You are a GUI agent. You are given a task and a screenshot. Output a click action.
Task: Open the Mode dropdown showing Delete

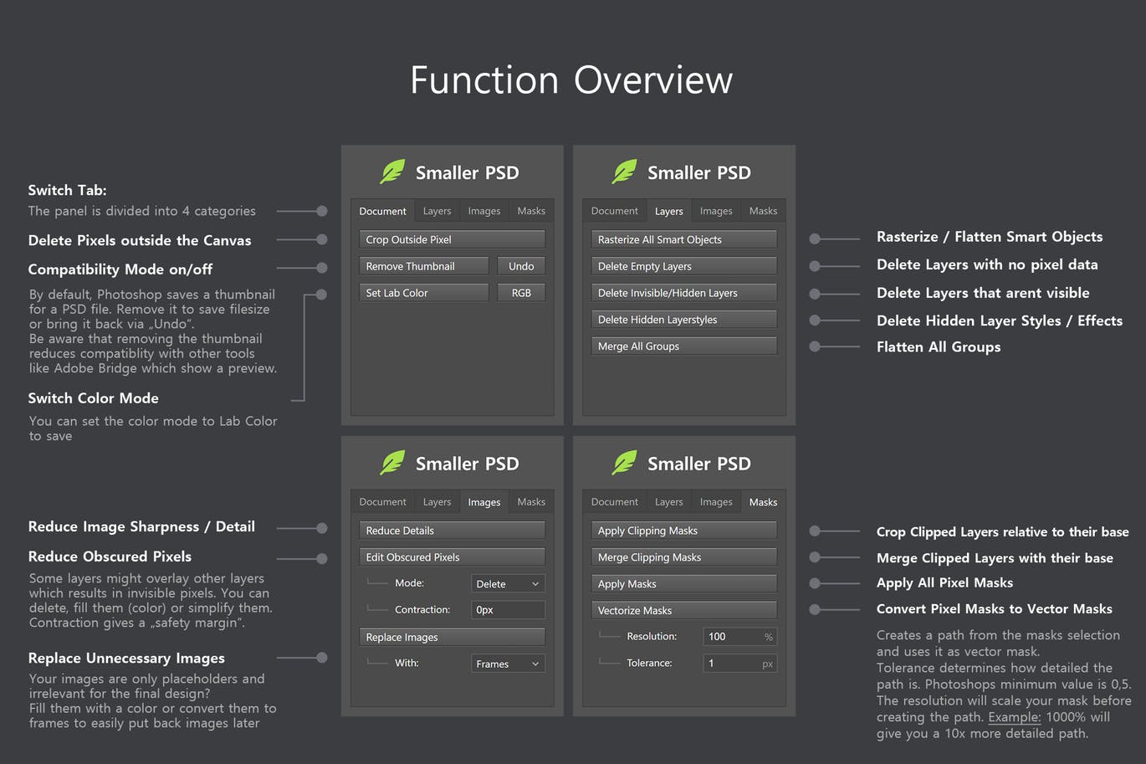(x=507, y=582)
